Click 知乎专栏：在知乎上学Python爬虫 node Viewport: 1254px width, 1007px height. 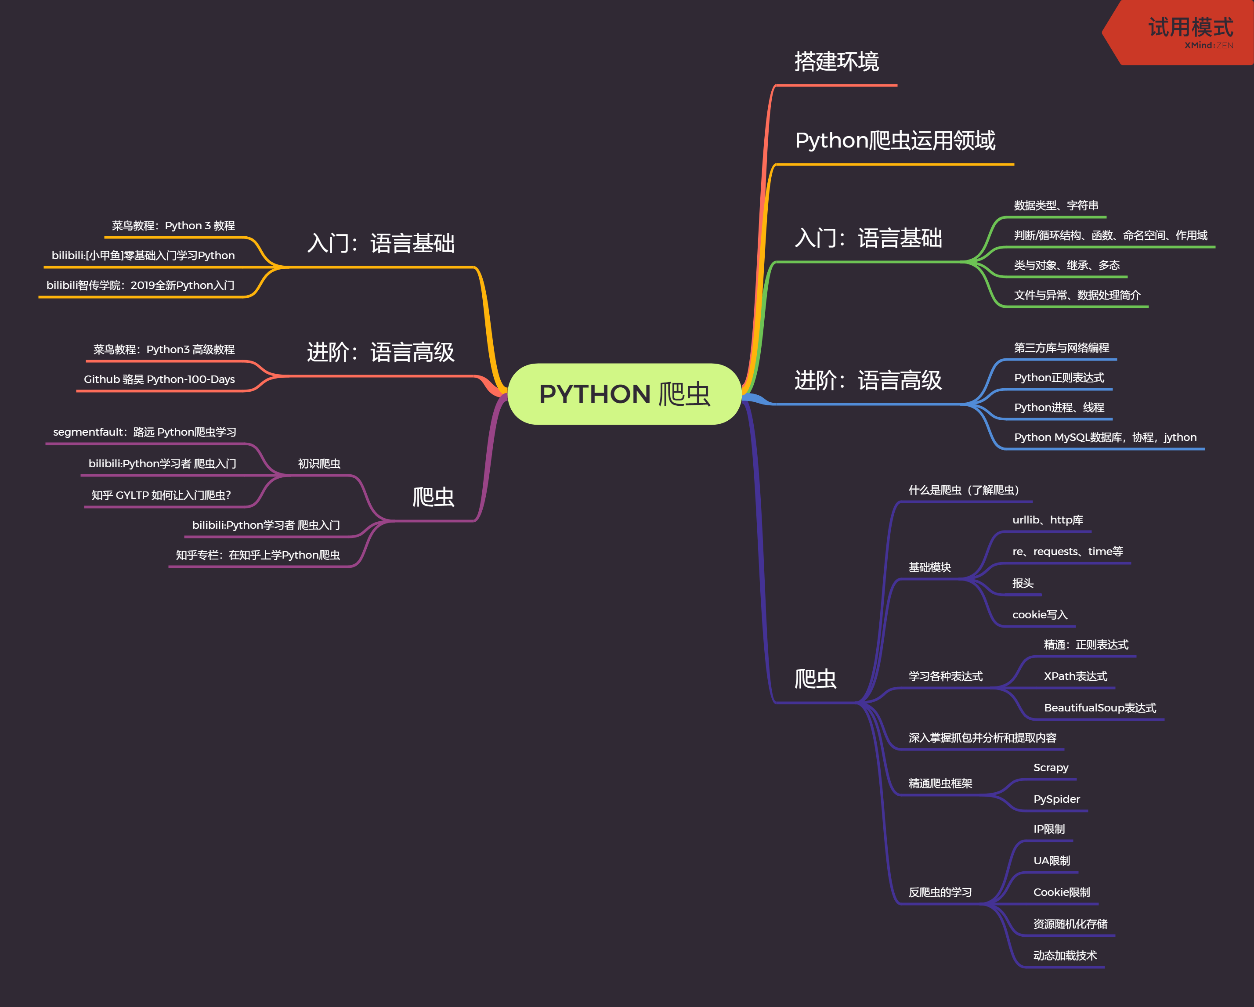tap(258, 555)
